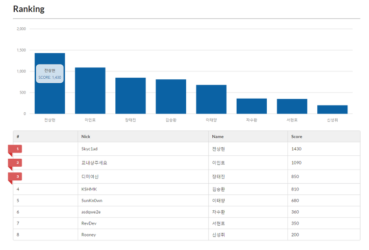This screenshot has width=369, height=250.
Task: Click the tallest chart bar above 전상현
Action: click(49, 83)
